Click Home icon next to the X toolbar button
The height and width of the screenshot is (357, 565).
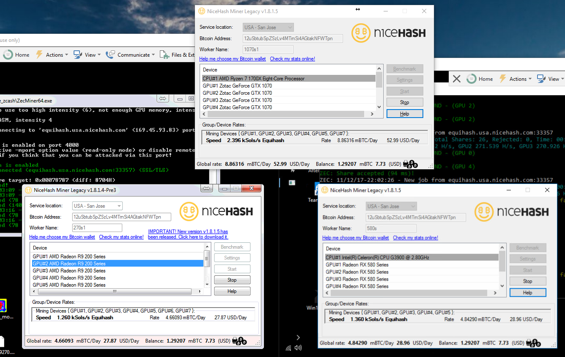coord(471,79)
